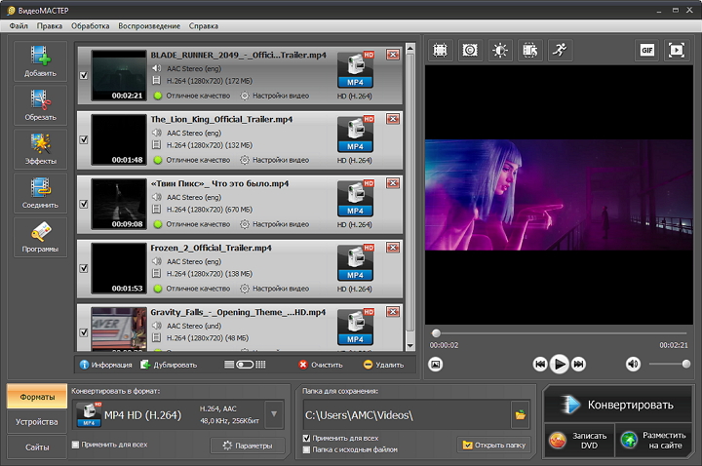Image resolution: width=702 pixels, height=466 pixels.
Task: Open Настройки видео for Frozen_2 trailer
Action: coord(275,289)
